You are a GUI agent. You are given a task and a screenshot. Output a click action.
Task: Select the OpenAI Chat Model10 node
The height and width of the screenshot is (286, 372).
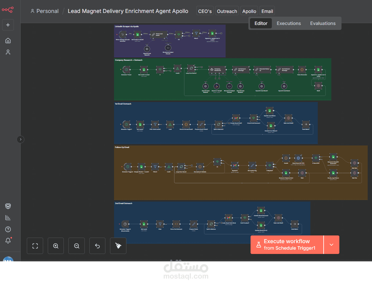point(147,48)
